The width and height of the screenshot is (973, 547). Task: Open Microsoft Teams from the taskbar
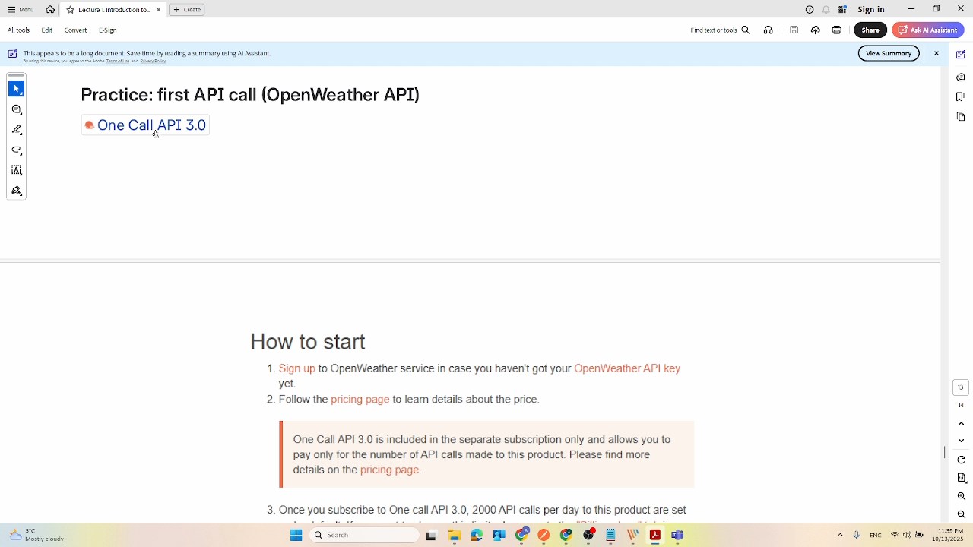677,535
